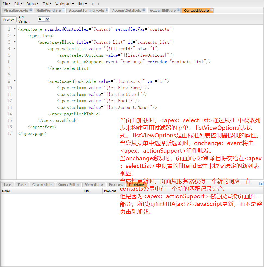Click '{!ct.LastName}' on line 11
264x267 pixels.
(x=123, y=94)
